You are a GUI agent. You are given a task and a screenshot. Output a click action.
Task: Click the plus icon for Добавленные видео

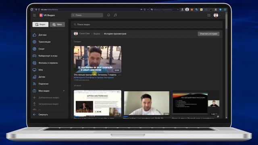point(34,97)
